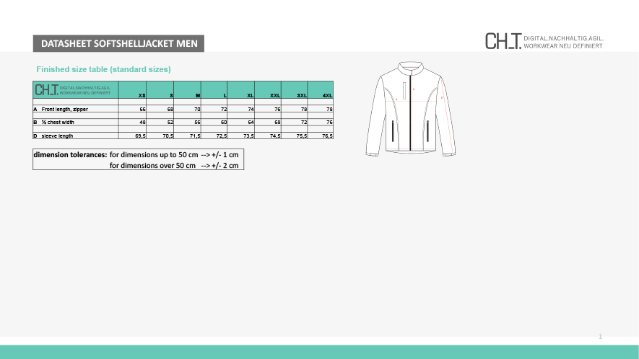Click the red B chest-width marker on the jacket
The width and height of the screenshot is (639, 359).
(396, 99)
